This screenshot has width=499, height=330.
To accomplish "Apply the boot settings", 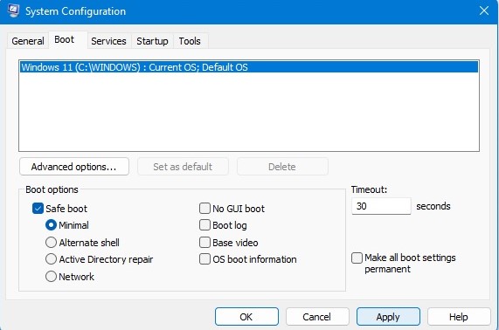I will pos(388,317).
